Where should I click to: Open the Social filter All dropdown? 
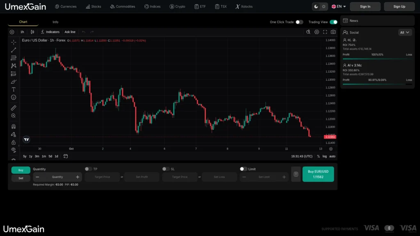(x=404, y=32)
